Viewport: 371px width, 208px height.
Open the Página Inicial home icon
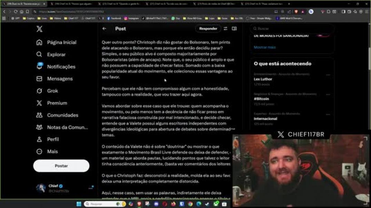point(40,42)
